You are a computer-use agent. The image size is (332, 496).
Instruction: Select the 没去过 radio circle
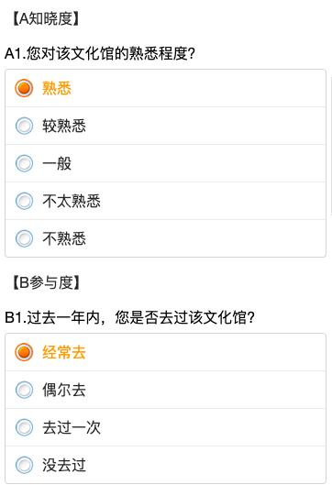tap(24, 465)
